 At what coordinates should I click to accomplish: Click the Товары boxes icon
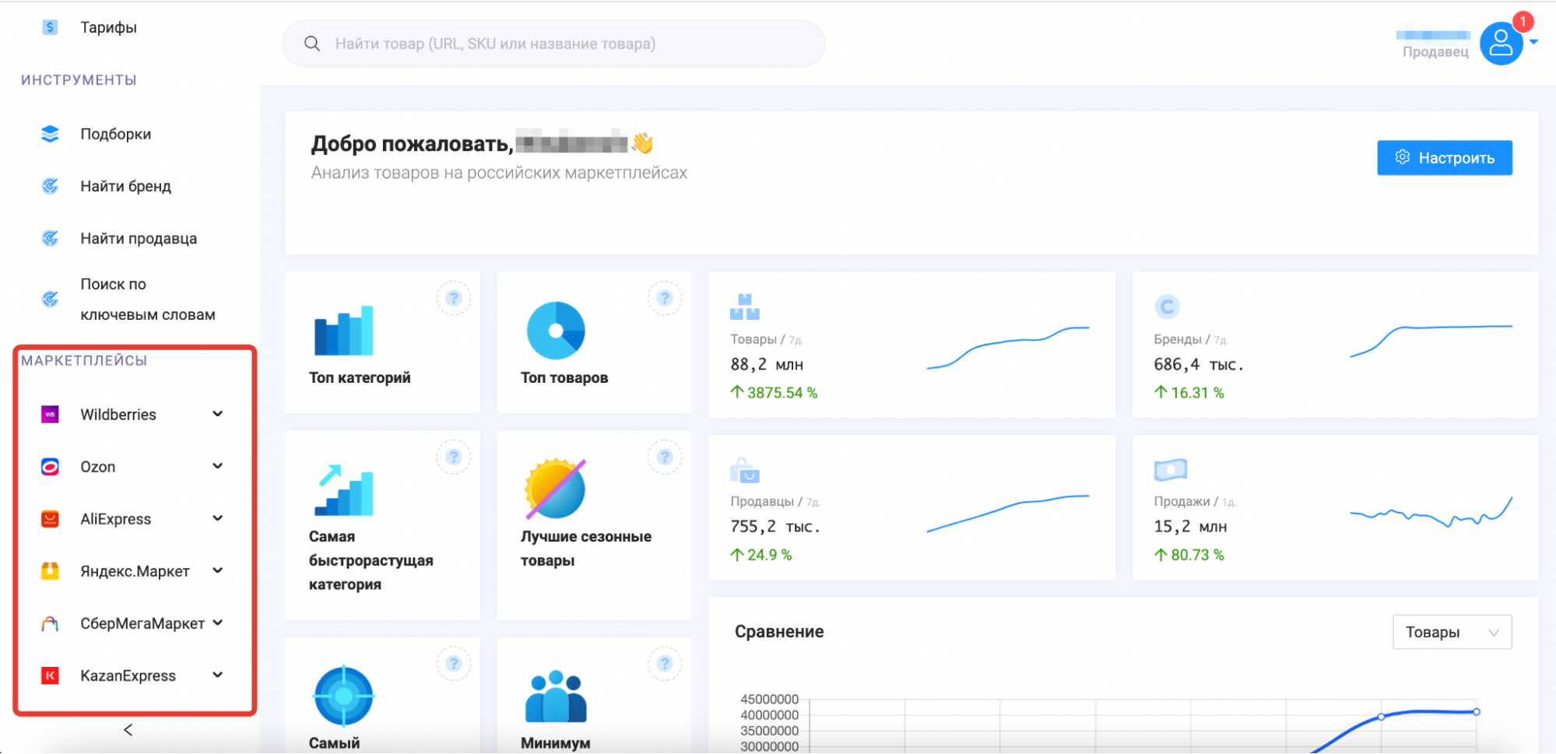point(745,307)
